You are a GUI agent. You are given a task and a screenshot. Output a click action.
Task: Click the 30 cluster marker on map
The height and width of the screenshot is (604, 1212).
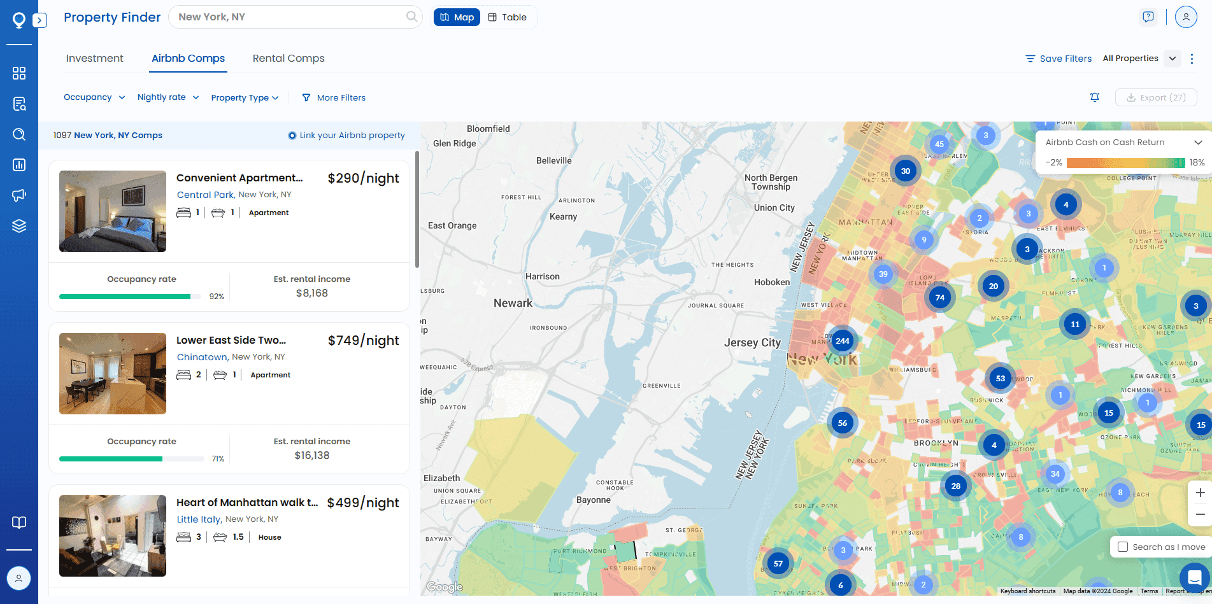pos(906,171)
